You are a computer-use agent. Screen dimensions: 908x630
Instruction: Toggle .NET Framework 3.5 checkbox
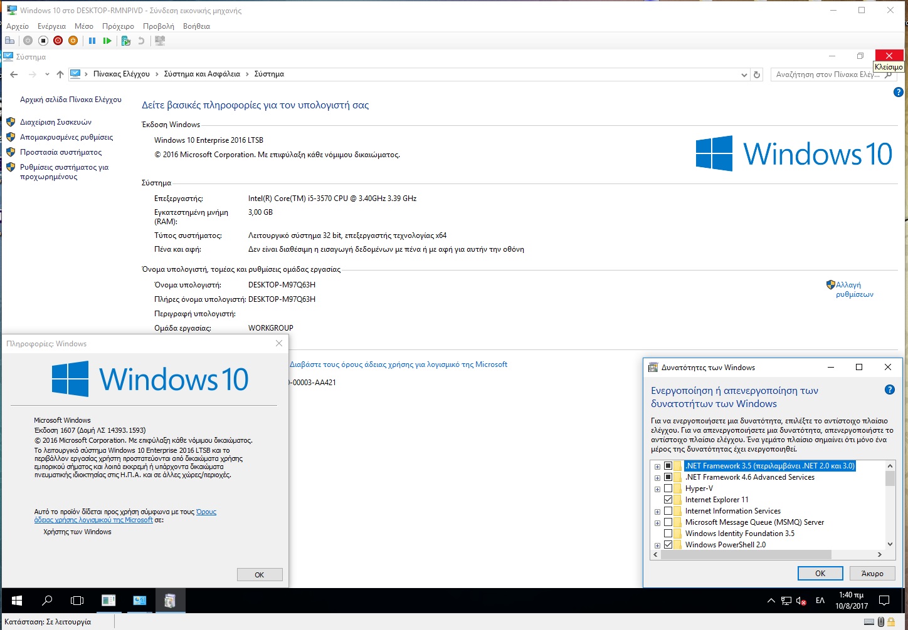(x=668, y=466)
